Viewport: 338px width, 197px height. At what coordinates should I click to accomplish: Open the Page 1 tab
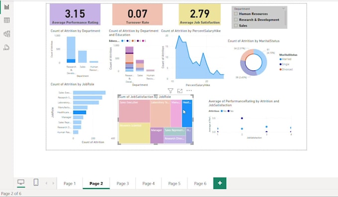[70, 184]
